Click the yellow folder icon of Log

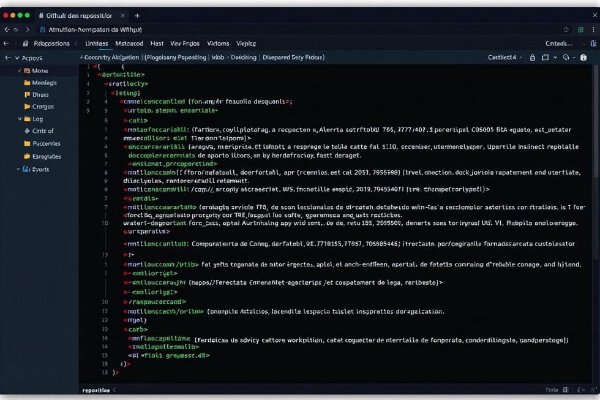[x=27, y=119]
